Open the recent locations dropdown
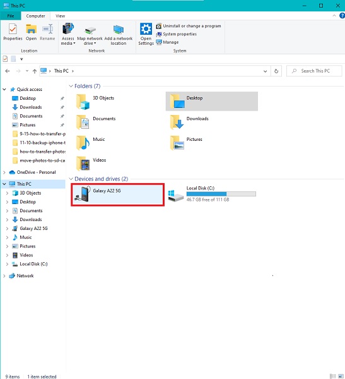Image resolution: width=345 pixels, height=379 pixels. (27, 71)
